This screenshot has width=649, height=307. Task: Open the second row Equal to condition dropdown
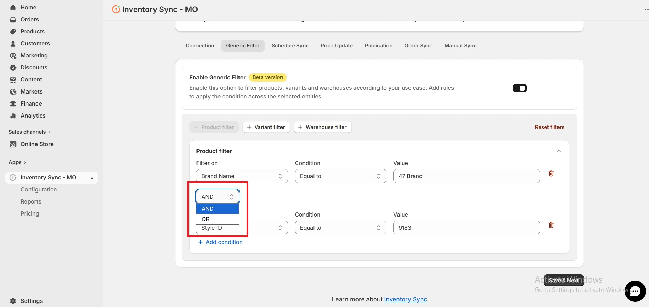point(340,228)
